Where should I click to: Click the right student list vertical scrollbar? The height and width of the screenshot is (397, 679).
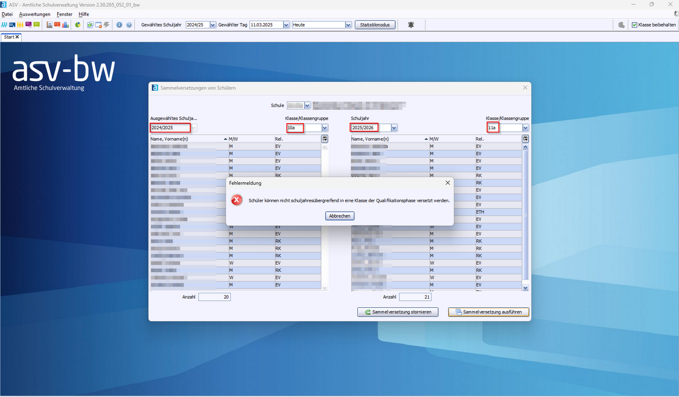(525, 216)
